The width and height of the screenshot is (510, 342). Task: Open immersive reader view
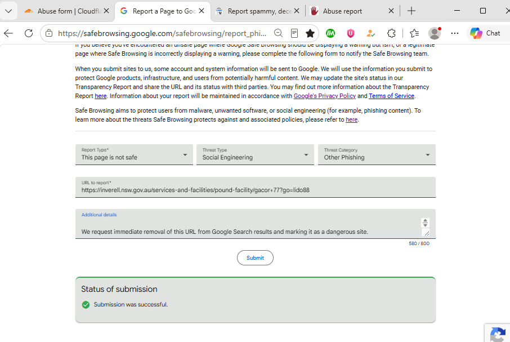pyautogui.click(x=294, y=33)
